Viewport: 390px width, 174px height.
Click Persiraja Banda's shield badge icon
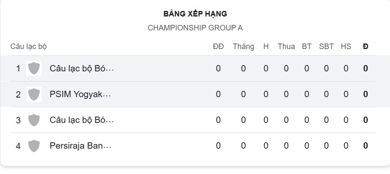tap(34, 146)
